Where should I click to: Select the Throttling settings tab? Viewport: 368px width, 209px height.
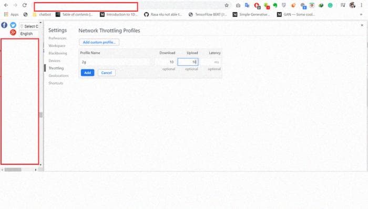56,68
